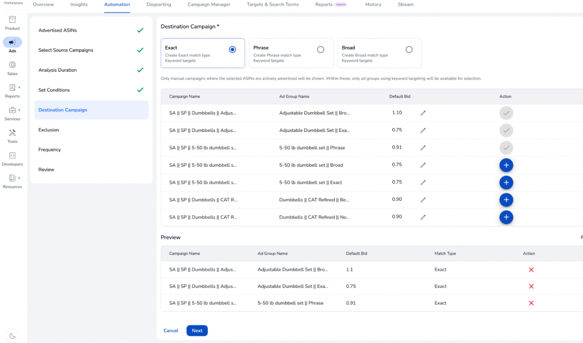Go to Set Conditions step
Viewport: 583px width, 343px height.
tap(91, 90)
